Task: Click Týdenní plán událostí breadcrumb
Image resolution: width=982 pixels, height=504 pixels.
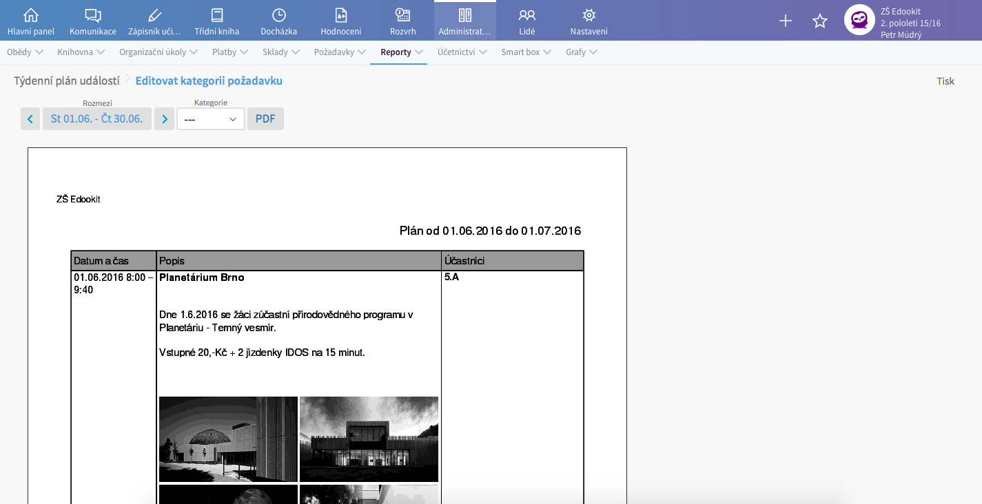Action: [67, 81]
